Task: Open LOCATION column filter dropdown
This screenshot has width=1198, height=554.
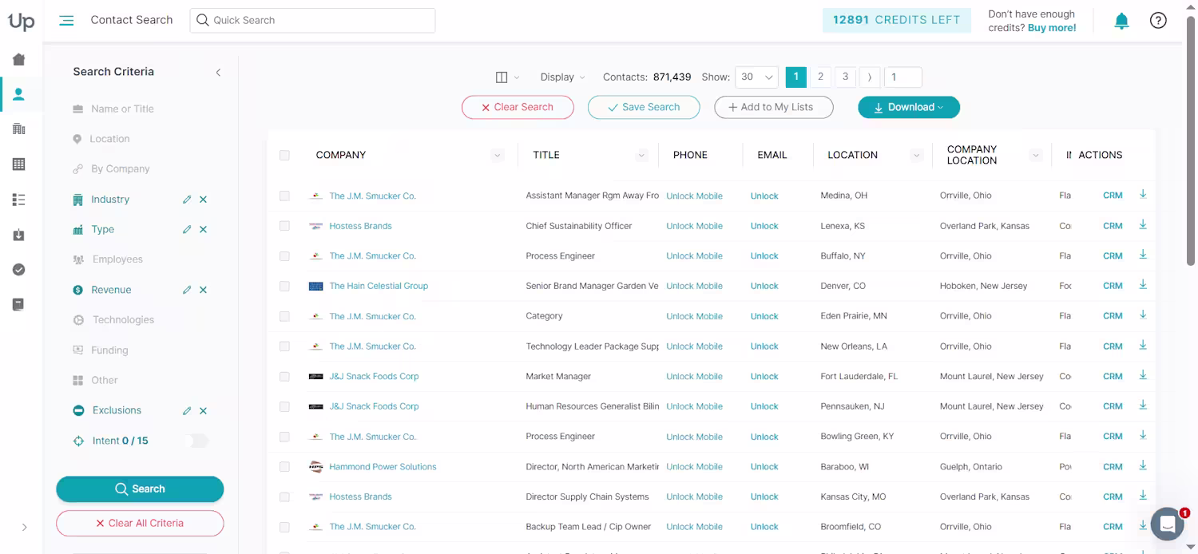Action: coord(917,156)
